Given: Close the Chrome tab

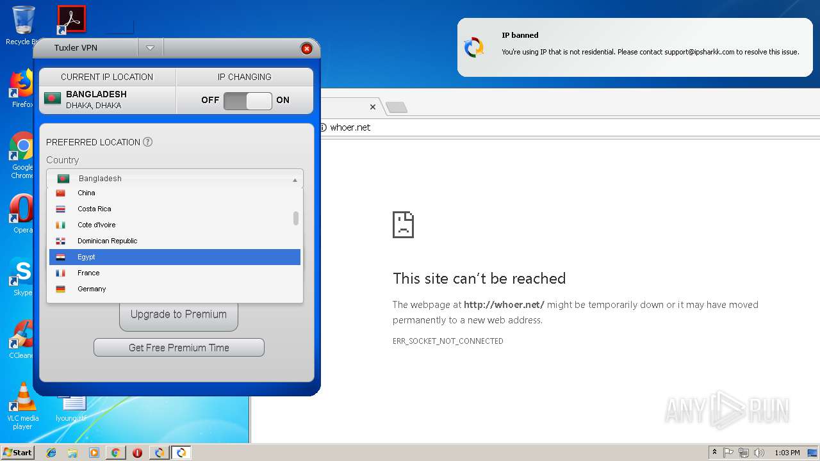Looking at the screenshot, I should (373, 107).
